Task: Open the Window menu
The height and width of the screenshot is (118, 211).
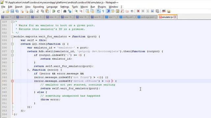Action: pyautogui.click(x=113, y=7)
